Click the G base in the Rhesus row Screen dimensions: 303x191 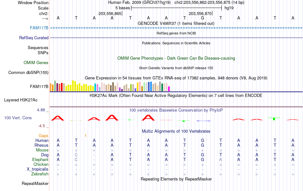[x=203, y=145]
